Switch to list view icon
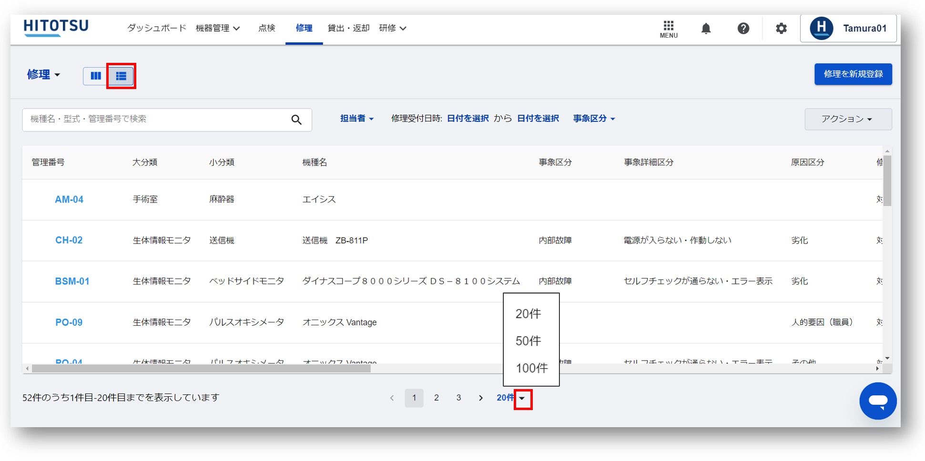This screenshot has height=461, width=925. 121,76
